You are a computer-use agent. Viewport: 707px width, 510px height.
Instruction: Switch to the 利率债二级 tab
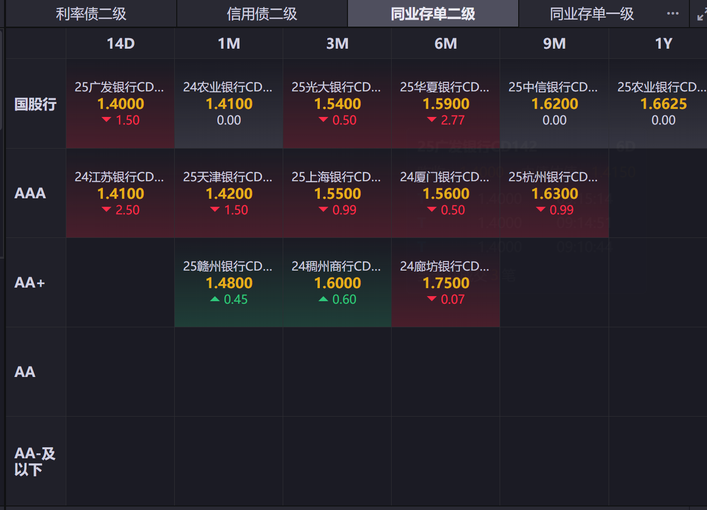point(91,14)
